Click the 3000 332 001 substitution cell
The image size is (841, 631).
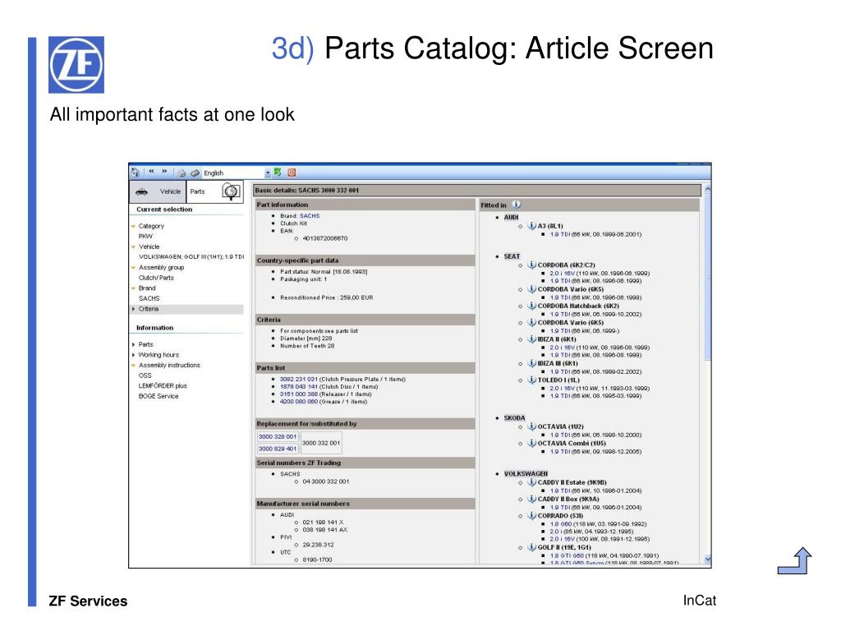pos(321,443)
